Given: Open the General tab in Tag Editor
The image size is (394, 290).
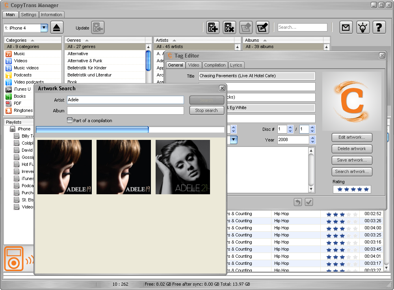Looking at the screenshot, I should 175,65.
